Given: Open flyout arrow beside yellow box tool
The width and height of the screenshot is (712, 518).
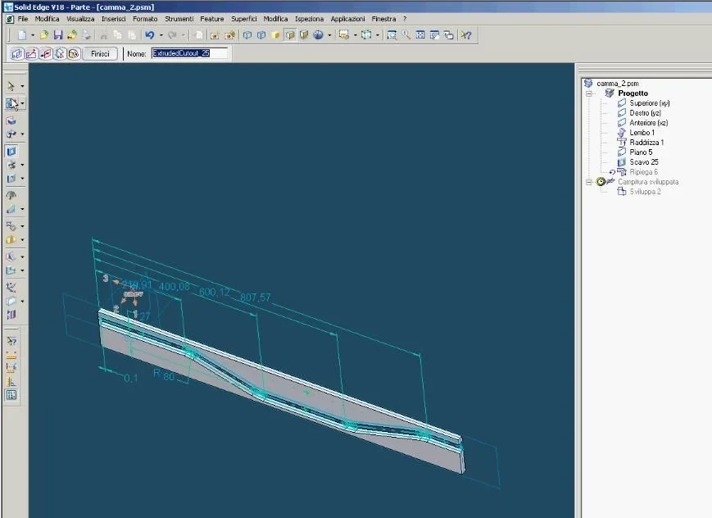Looking at the screenshot, I should pyautogui.click(x=22, y=239).
